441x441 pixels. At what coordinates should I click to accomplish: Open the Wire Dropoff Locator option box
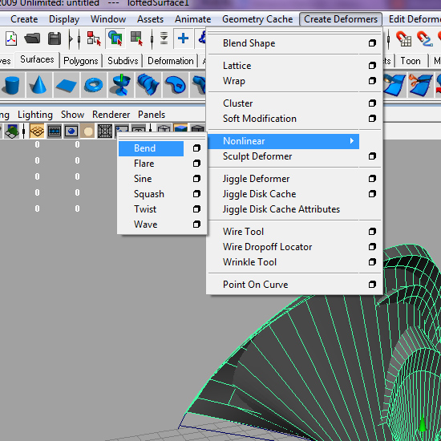[372, 247]
